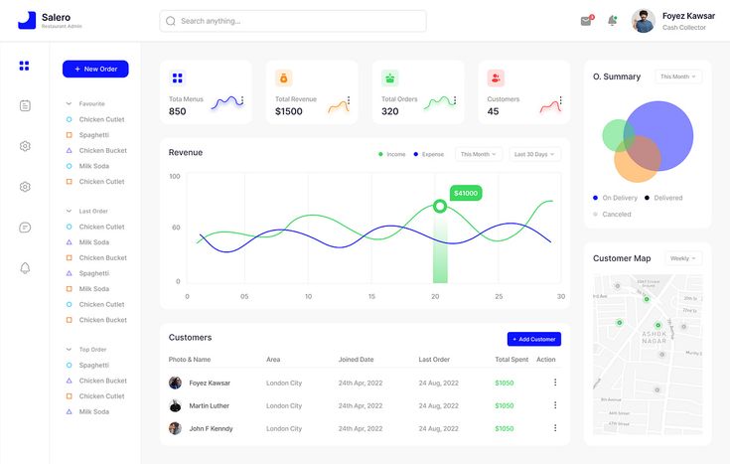
Task: Open the dashboard grid icon in sidebar
Action: pos(24,66)
